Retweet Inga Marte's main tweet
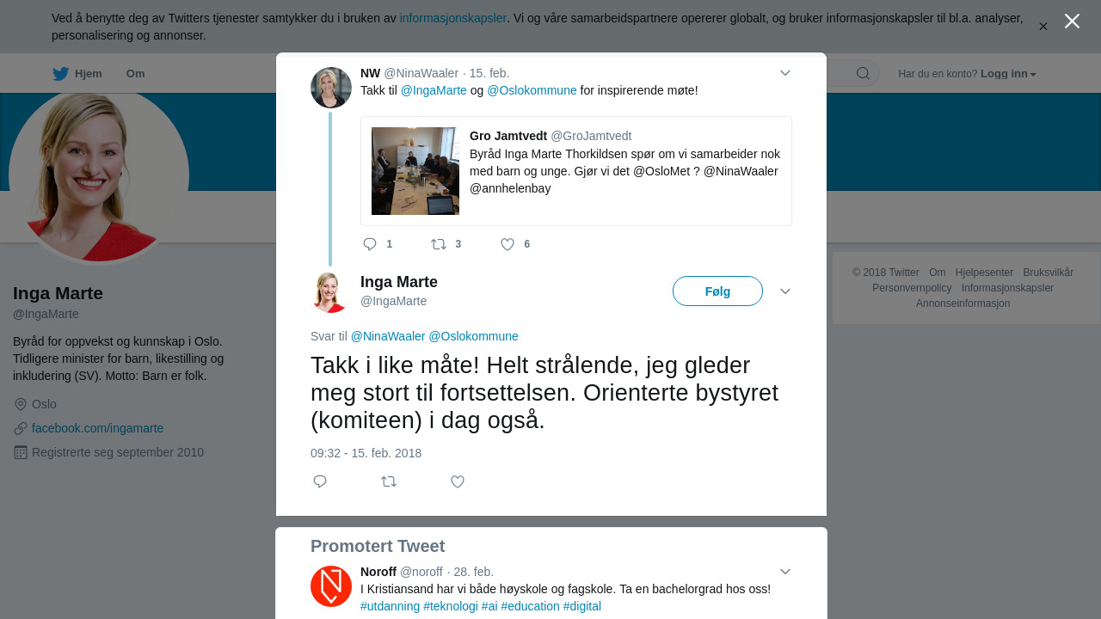The width and height of the screenshot is (1101, 619). coord(389,481)
